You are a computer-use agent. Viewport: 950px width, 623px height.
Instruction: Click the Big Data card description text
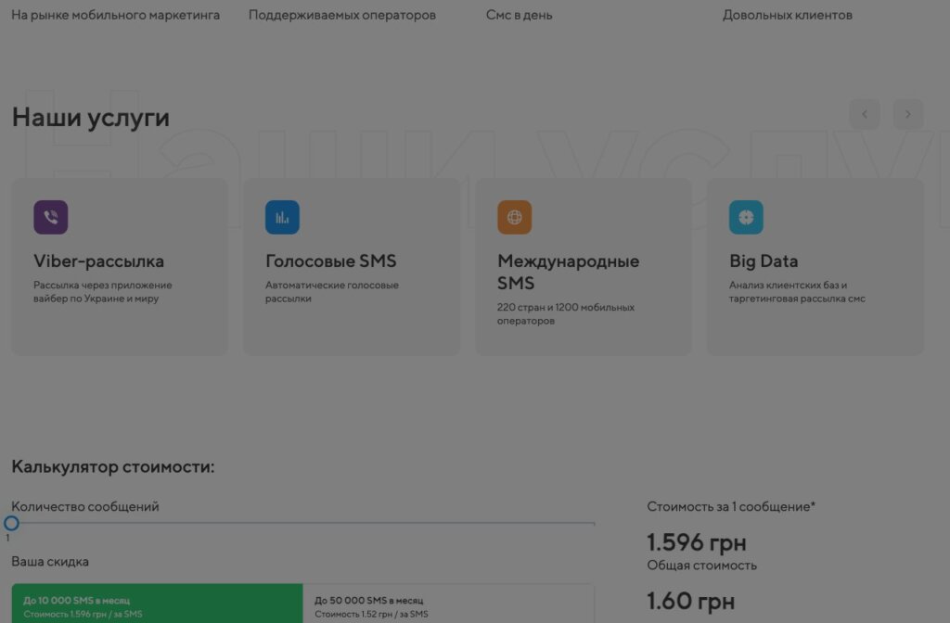(797, 292)
